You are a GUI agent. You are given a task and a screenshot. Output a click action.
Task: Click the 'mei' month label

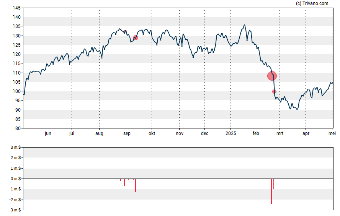332,133
